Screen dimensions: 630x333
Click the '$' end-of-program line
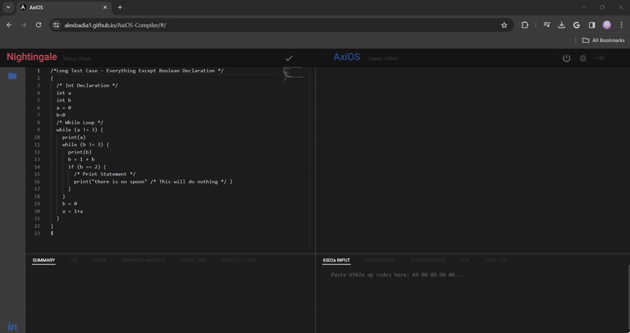(x=52, y=233)
